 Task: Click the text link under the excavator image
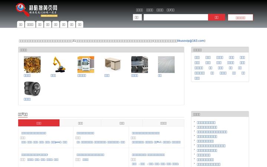click(x=53, y=75)
